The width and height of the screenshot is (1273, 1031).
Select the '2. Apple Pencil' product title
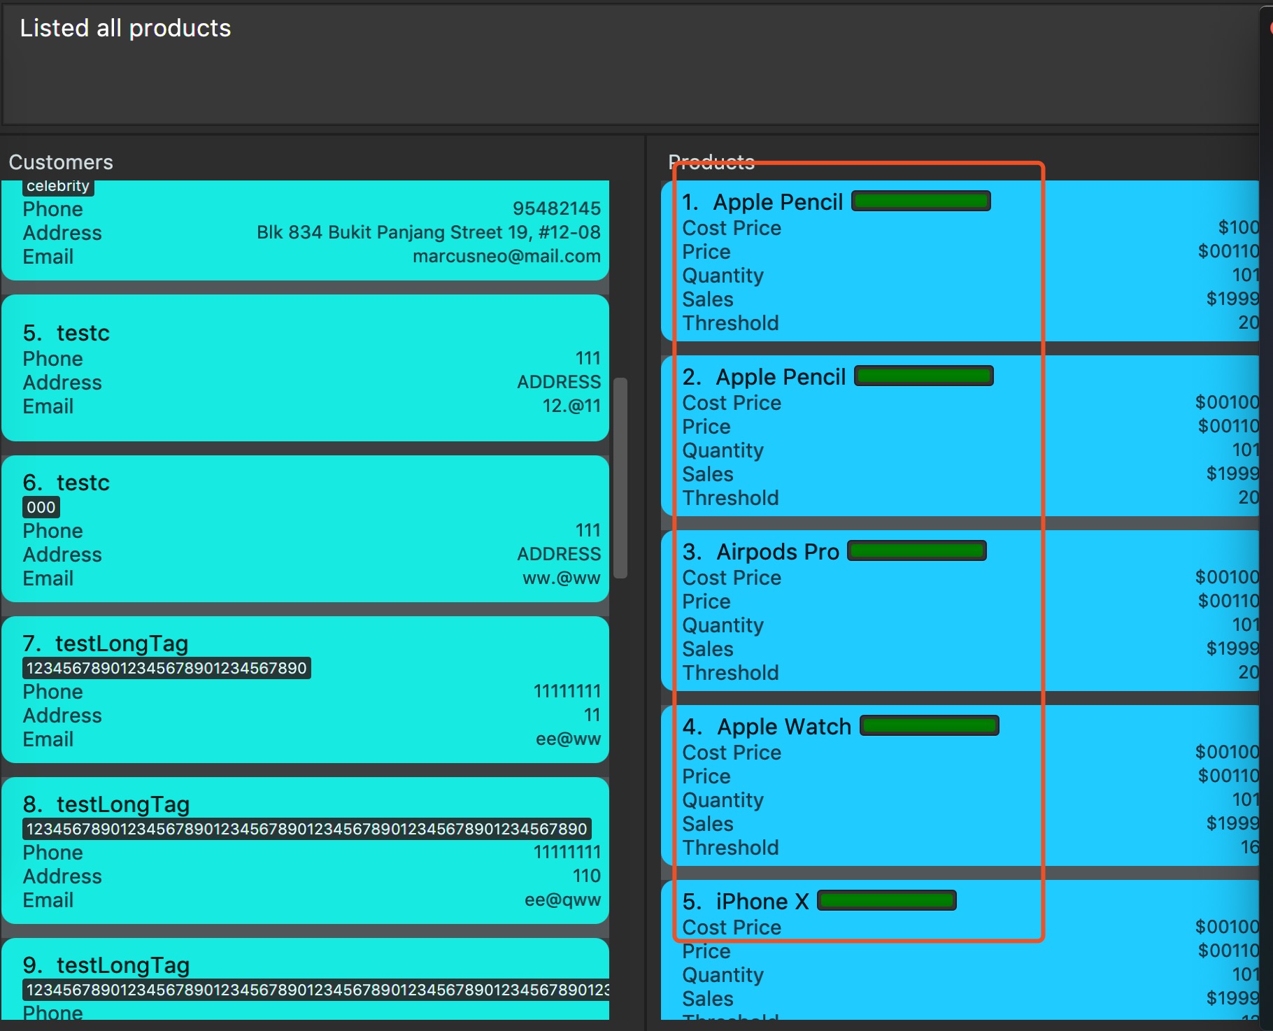[x=764, y=377]
